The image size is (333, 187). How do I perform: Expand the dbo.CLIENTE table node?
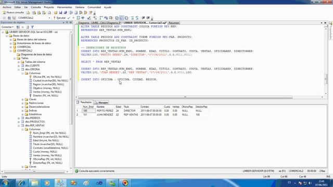[x=19, y=66]
